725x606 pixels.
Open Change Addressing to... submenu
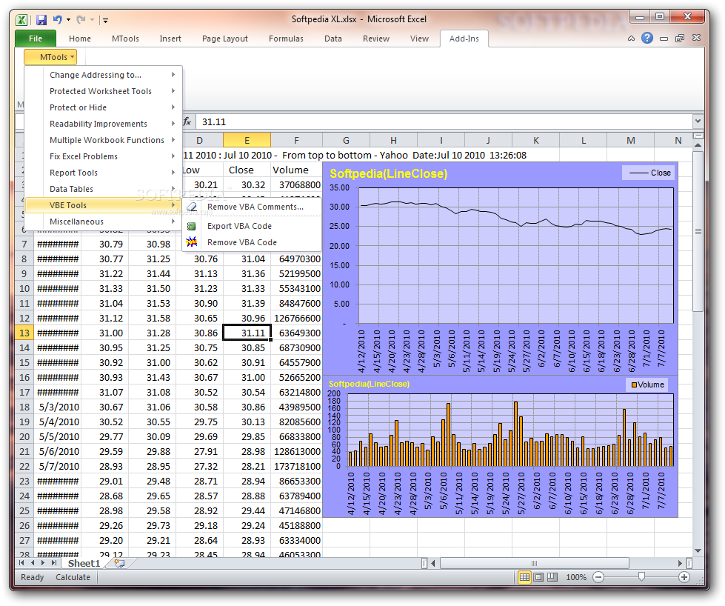(x=103, y=75)
